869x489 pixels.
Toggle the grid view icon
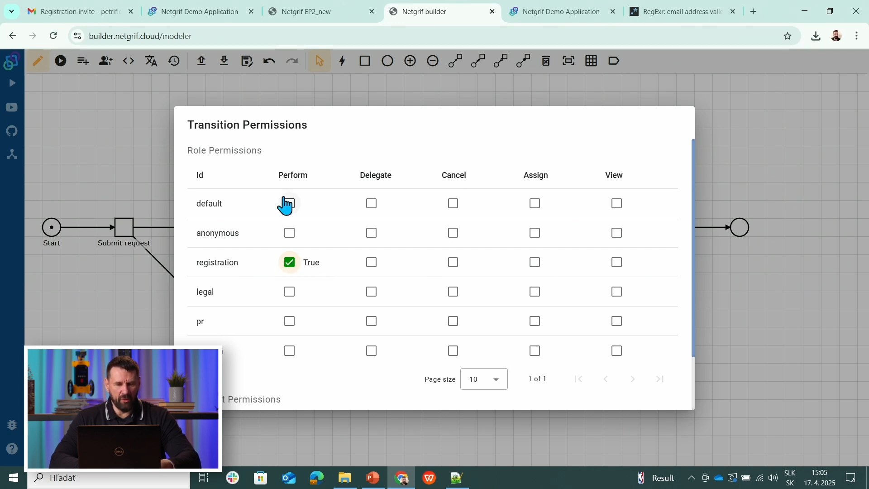pos(591,60)
